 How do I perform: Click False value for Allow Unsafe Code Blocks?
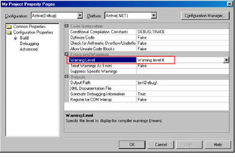183,49
